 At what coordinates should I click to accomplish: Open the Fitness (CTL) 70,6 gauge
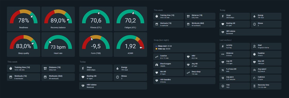point(96,19)
